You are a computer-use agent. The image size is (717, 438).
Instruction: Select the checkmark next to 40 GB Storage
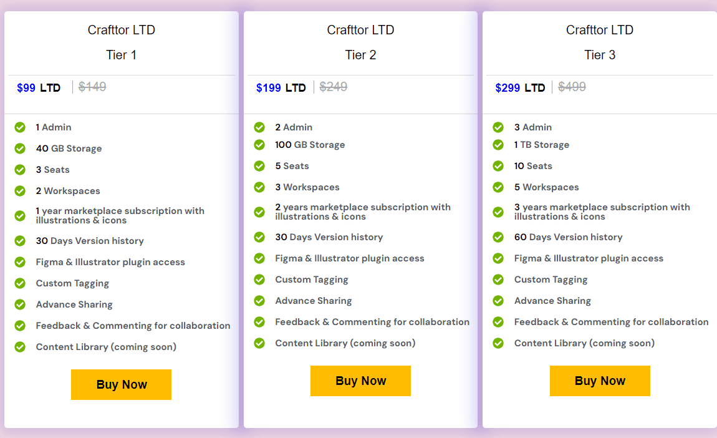pyautogui.click(x=20, y=148)
